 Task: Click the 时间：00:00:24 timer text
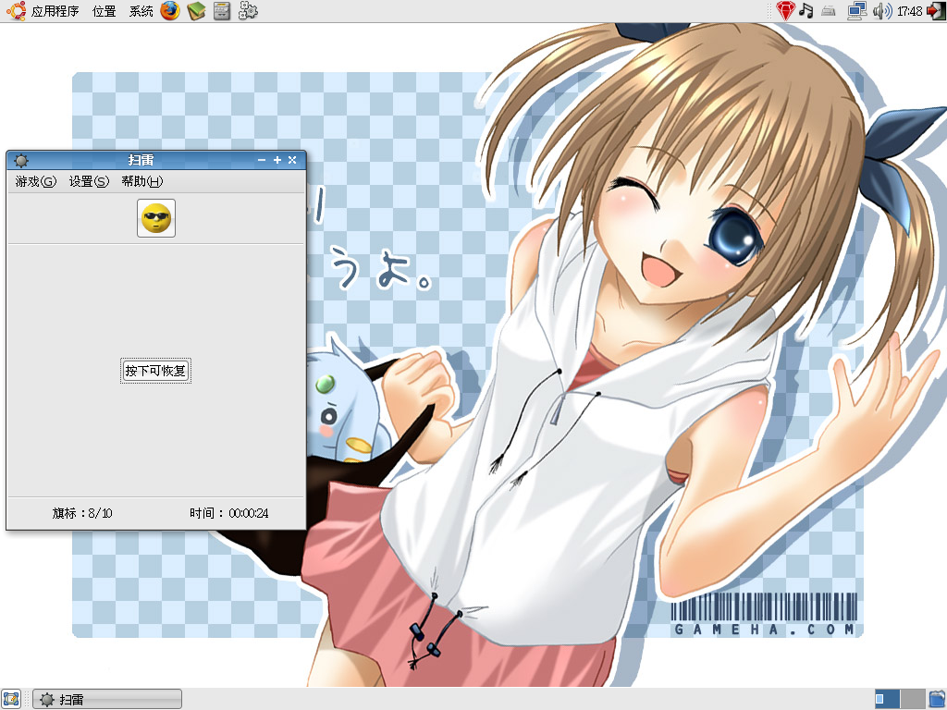229,513
